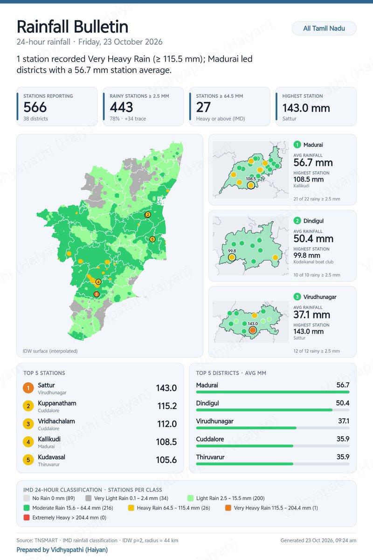Click the No Rain 0 mm legend swatch

pos(26,498)
